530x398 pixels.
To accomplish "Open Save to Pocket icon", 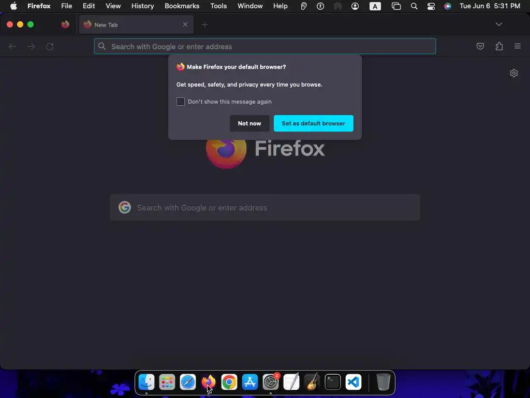I will click(480, 46).
